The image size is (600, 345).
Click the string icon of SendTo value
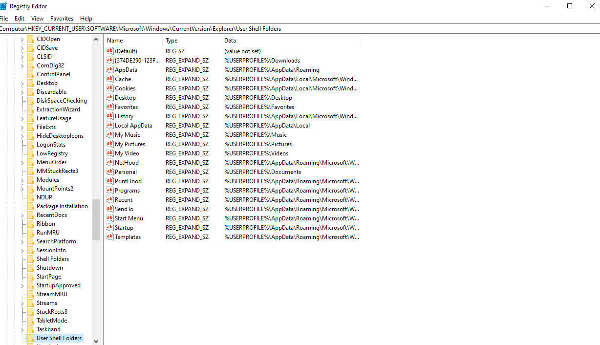pos(110,209)
